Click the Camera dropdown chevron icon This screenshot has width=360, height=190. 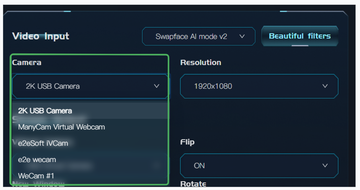pyautogui.click(x=156, y=86)
